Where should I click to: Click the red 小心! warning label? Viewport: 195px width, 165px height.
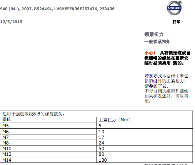pos(150,53)
